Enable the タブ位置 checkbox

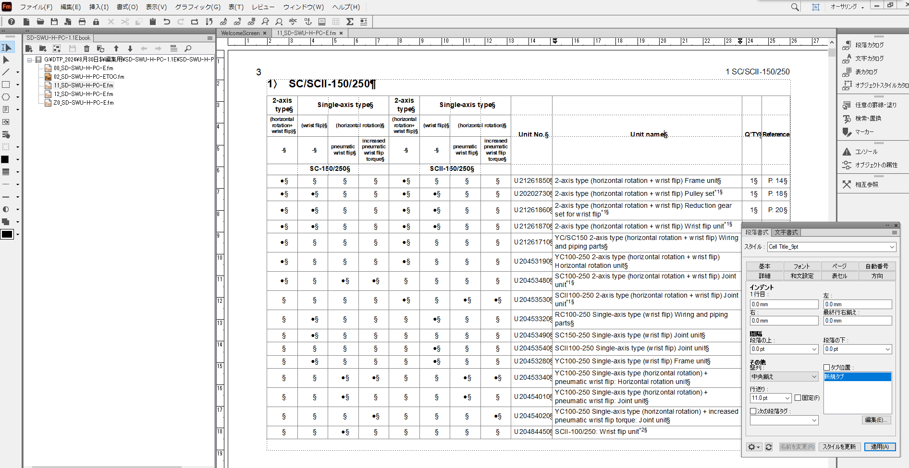[x=827, y=368]
